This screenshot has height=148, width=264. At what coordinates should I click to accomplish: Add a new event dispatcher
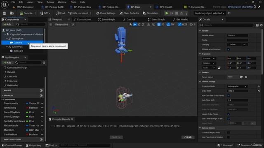pos(41,139)
